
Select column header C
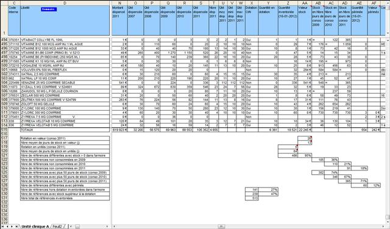coord(14,3)
